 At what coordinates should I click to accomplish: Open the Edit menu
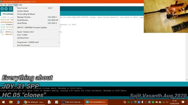(5, 5)
